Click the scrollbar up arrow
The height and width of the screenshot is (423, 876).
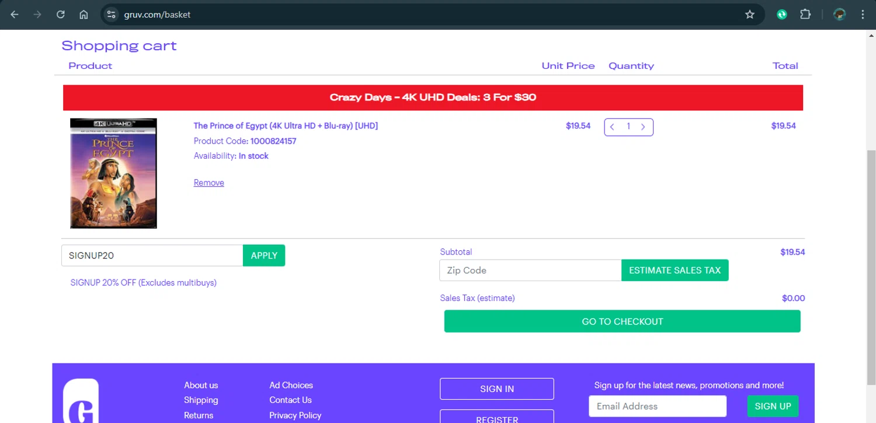[x=871, y=35]
